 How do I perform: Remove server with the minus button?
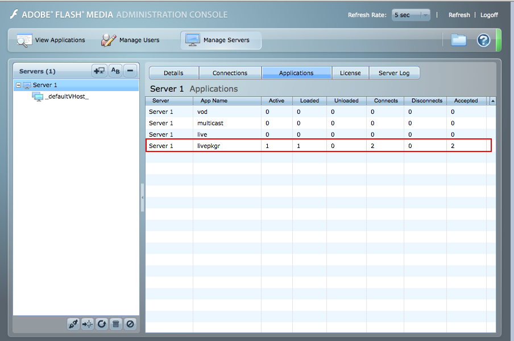click(130, 71)
